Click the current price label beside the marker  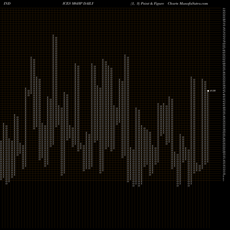(x=213, y=91)
